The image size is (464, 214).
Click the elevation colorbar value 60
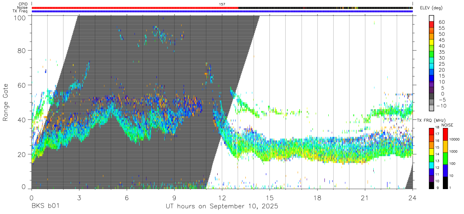441,22
